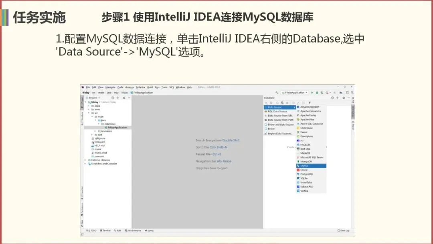Click the Debug bug icon in toolbar
The image size is (433, 244).
click(317, 93)
